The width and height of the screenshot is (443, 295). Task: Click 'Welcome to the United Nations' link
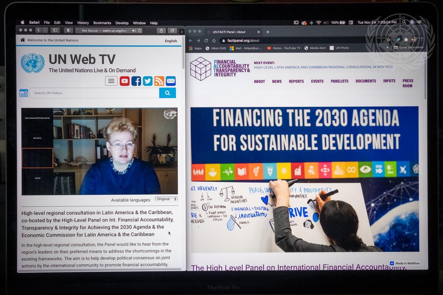52,40
